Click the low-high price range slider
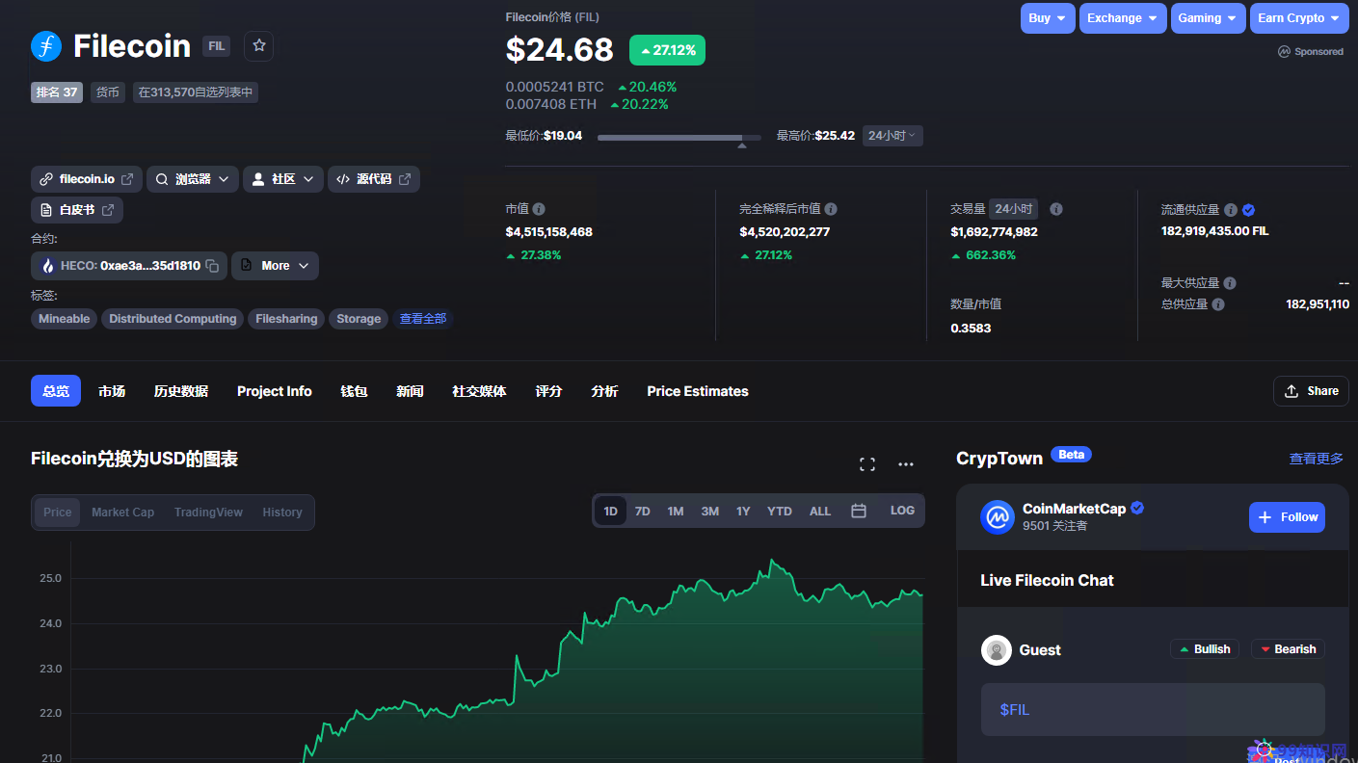The height and width of the screenshot is (763, 1358). (679, 138)
